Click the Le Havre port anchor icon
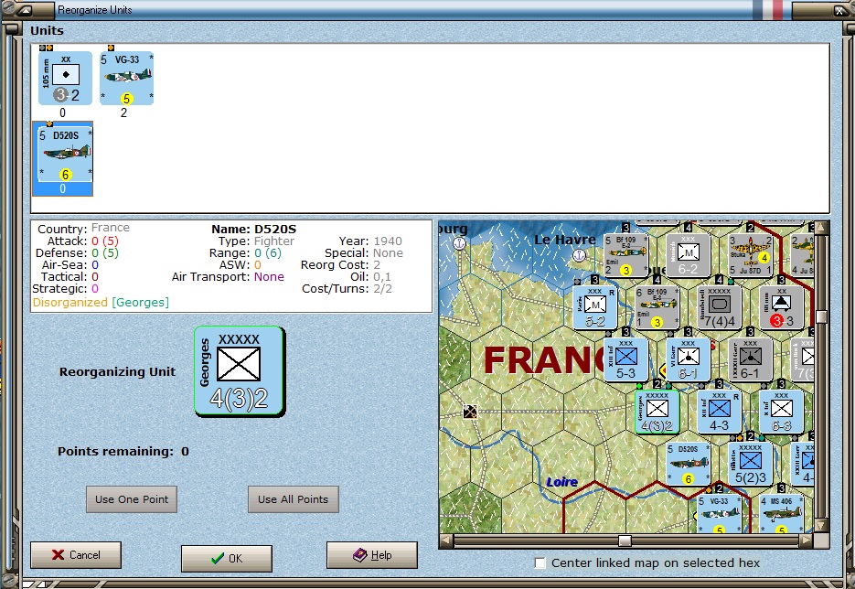The width and height of the screenshot is (855, 589). coord(579,254)
